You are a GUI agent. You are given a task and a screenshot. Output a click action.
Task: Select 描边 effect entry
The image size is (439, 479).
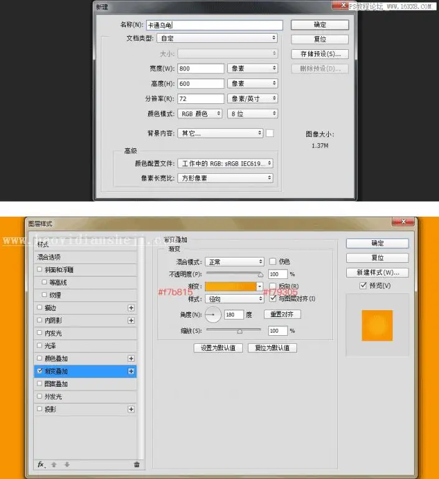[x=85, y=308]
